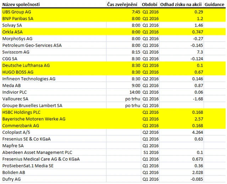
Task: Click the 'Guidance' column header
Action: pos(214,5)
